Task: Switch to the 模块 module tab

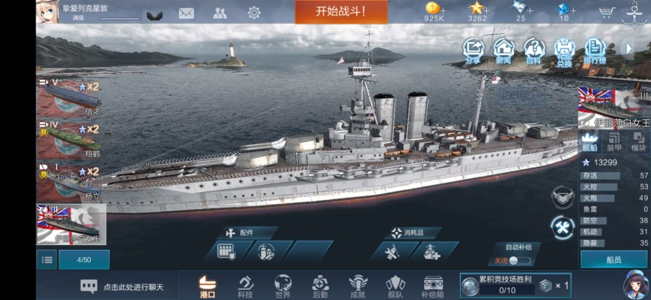Action: click(638, 142)
